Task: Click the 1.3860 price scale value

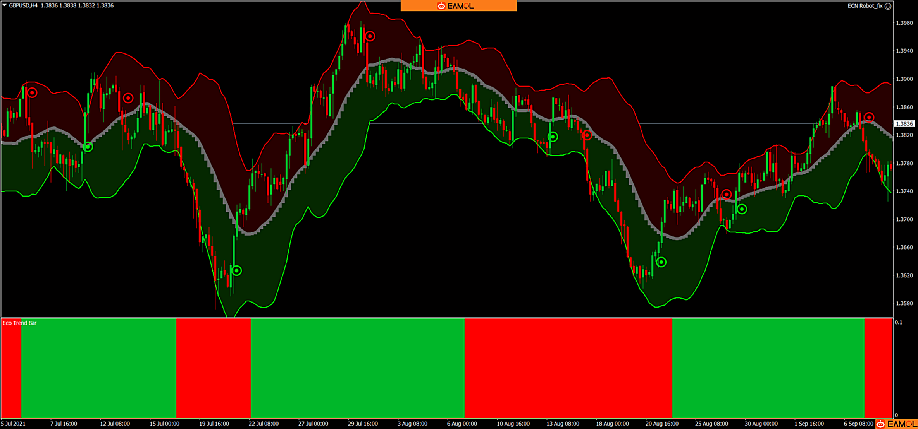Action: click(x=904, y=107)
